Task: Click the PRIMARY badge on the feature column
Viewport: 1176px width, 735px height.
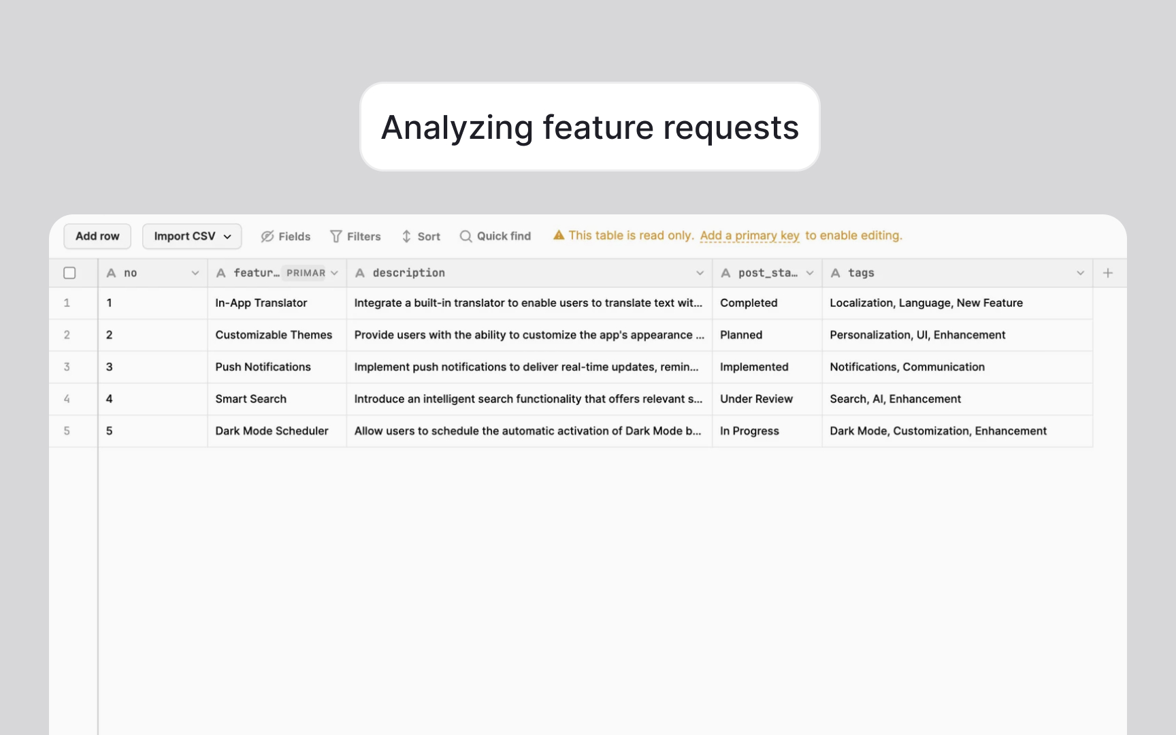Action: click(x=306, y=272)
